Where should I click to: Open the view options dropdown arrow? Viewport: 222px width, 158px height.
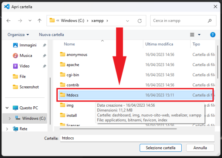(x=199, y=35)
